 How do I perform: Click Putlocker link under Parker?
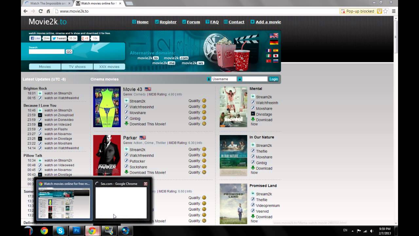point(137,161)
